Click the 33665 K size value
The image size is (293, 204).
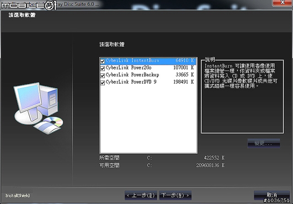coord(184,75)
